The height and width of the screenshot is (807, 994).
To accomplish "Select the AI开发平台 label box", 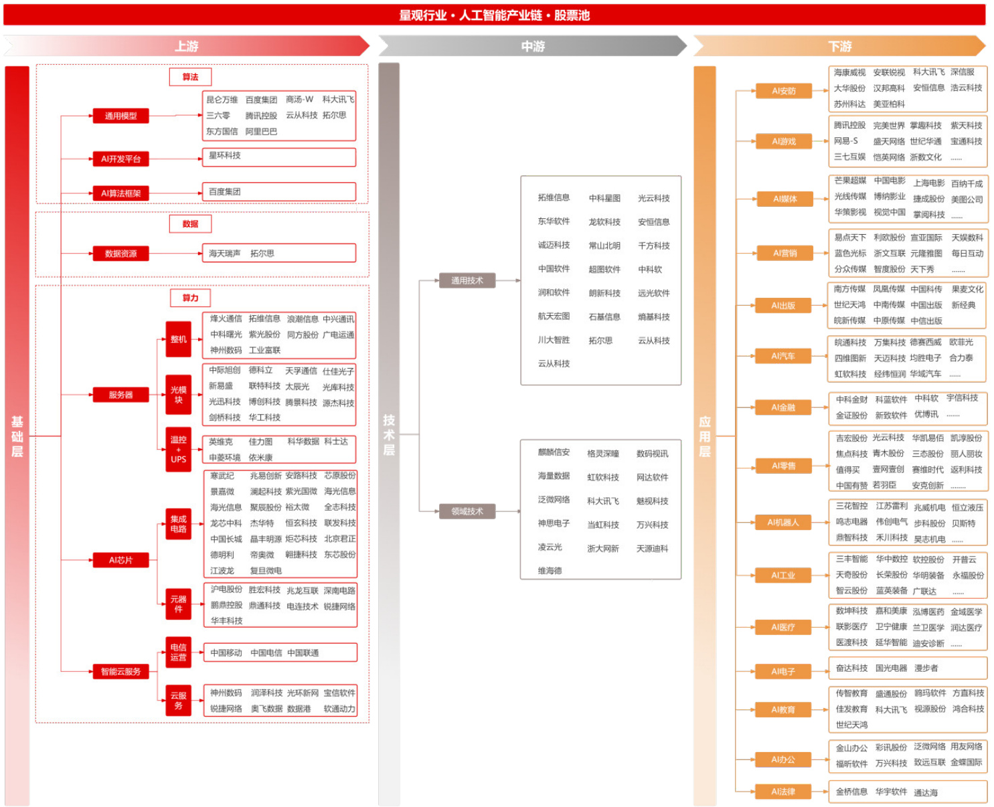I will click(x=120, y=159).
